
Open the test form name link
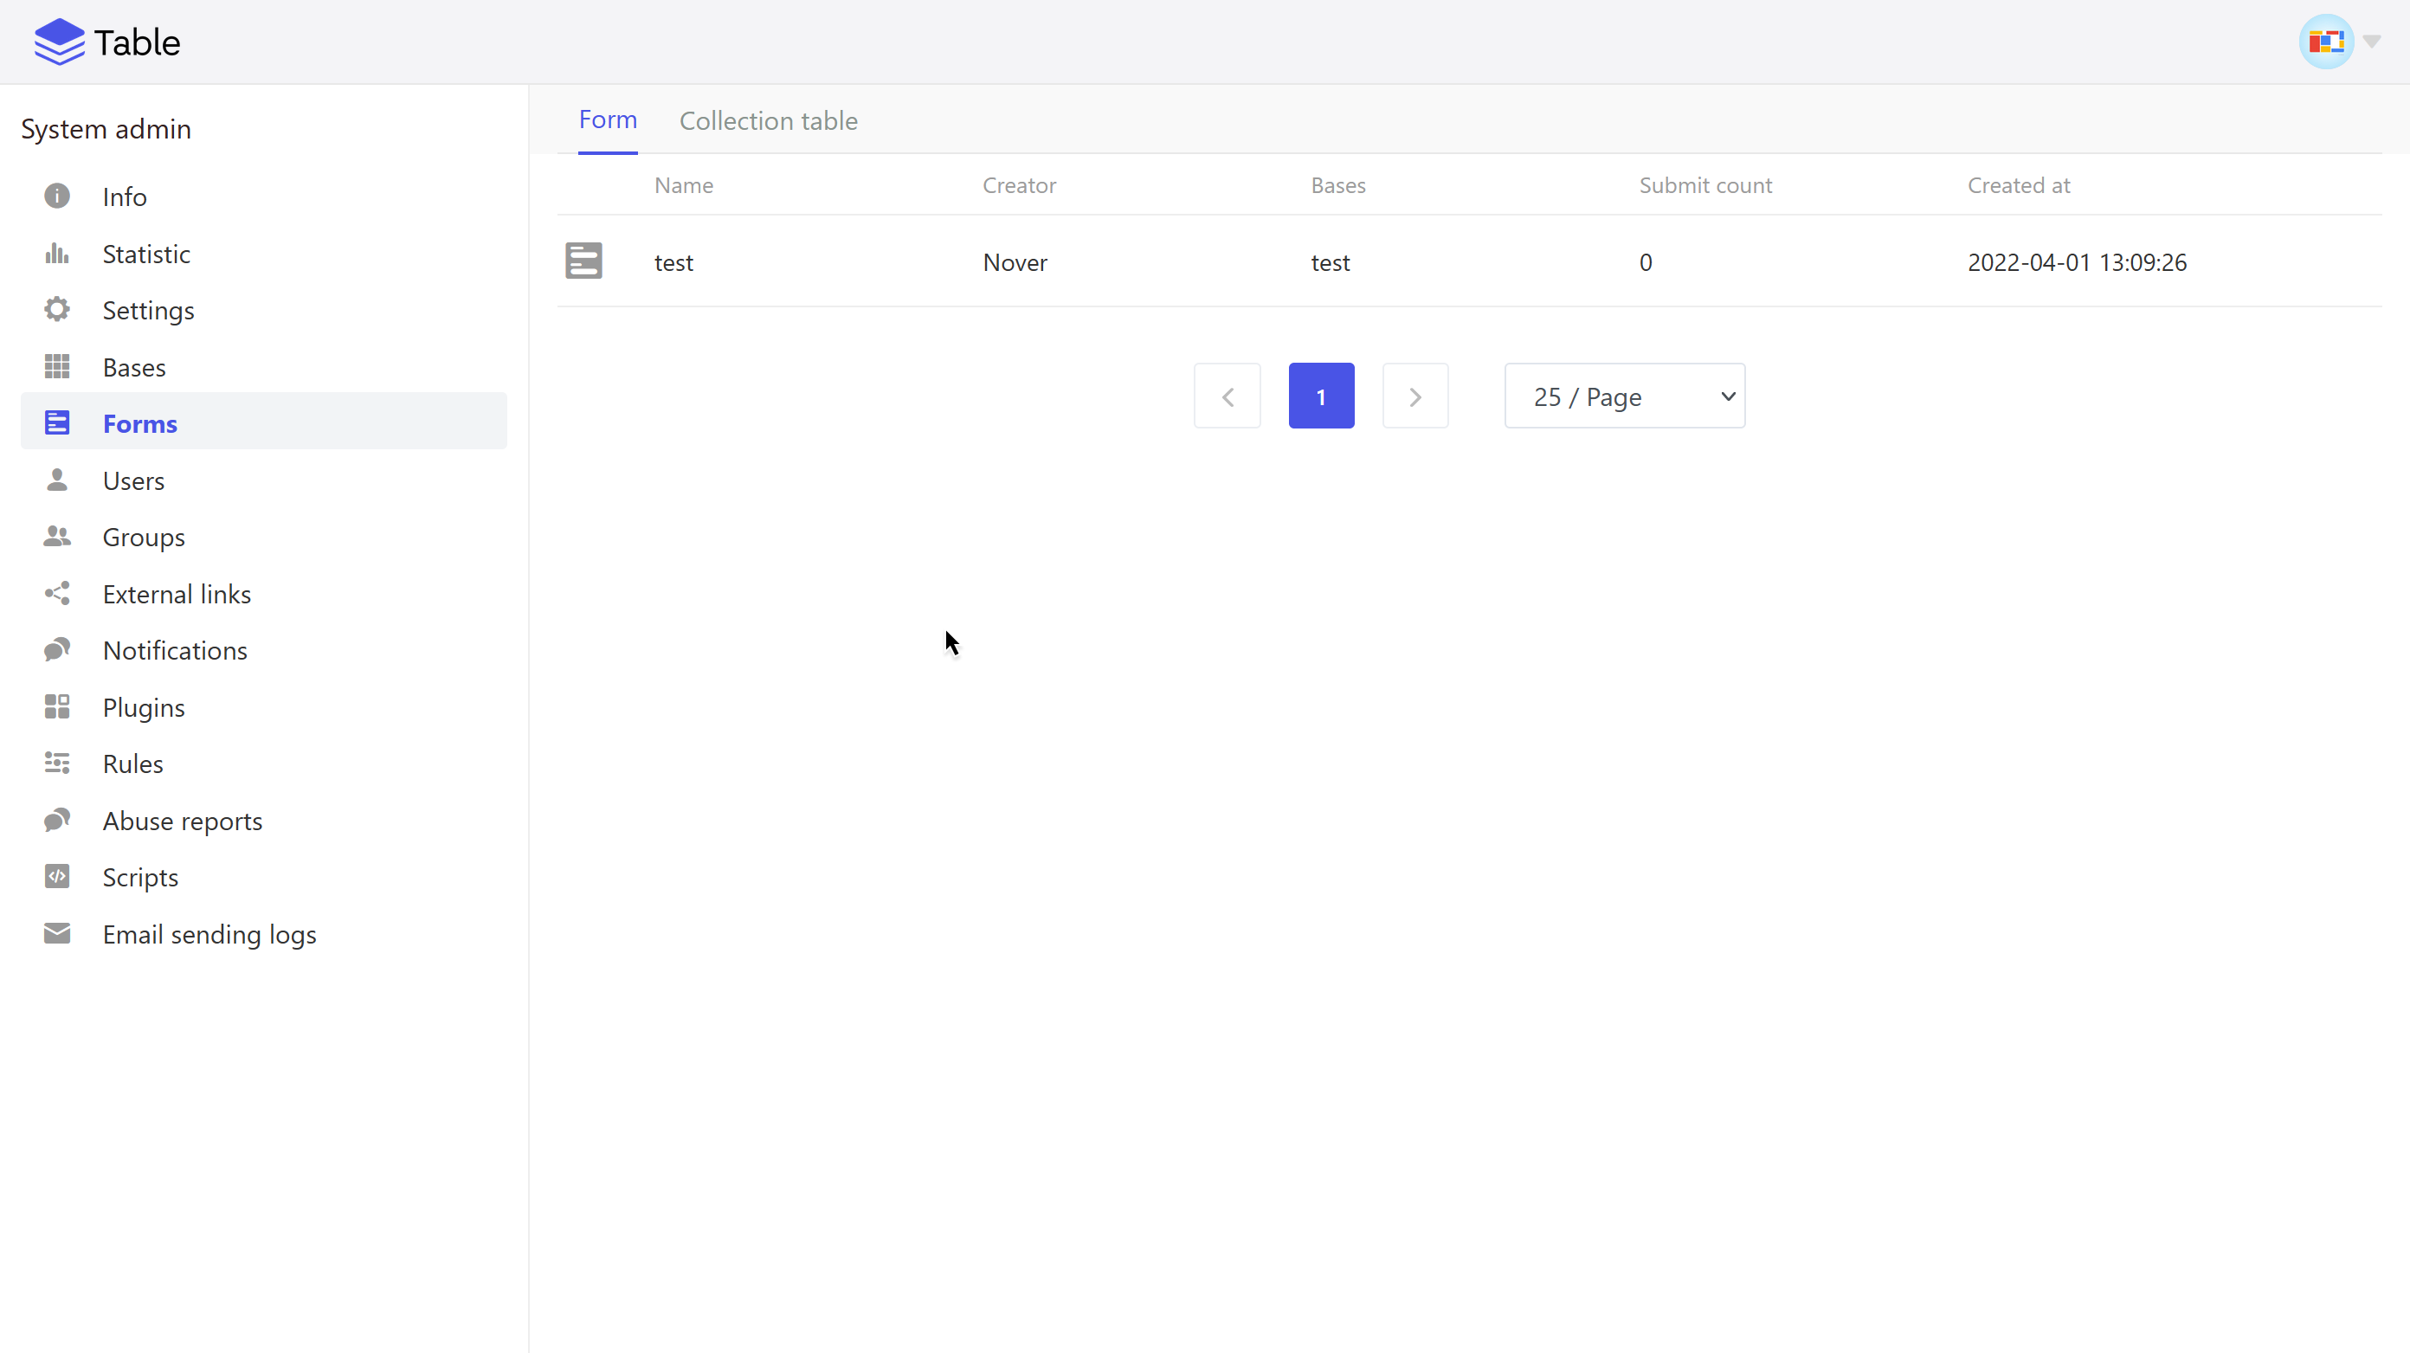tap(673, 263)
